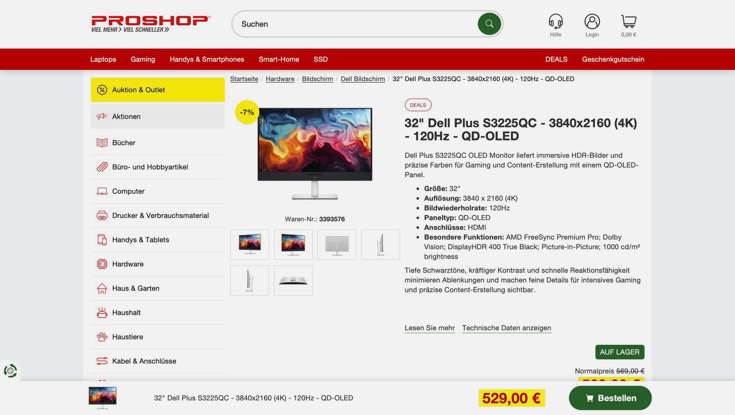The height and width of the screenshot is (415, 735).
Task: Open Auktion & Outlet category
Action: click(158, 90)
